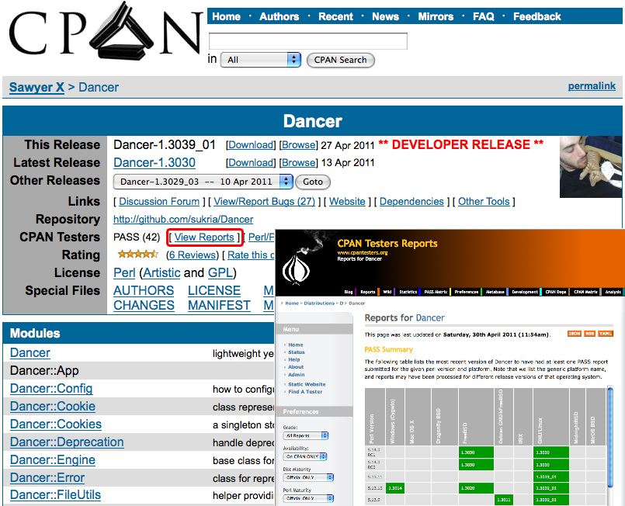
Task: Open the Authors tab in top navigation
Action: pyautogui.click(x=279, y=16)
